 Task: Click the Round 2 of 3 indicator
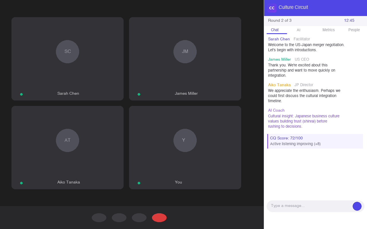(x=280, y=20)
